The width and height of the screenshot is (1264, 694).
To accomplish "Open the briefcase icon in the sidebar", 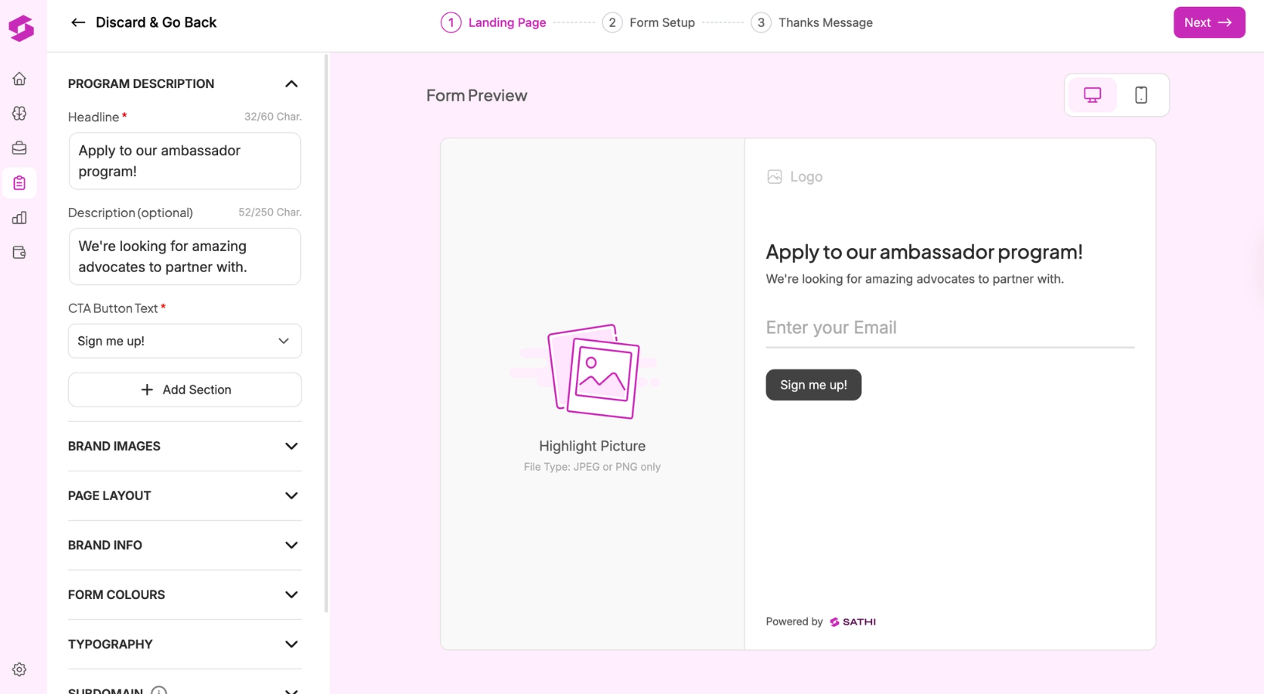I will point(19,148).
